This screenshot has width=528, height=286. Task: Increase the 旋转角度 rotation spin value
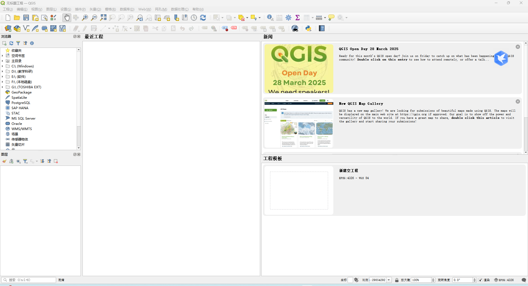475,279
